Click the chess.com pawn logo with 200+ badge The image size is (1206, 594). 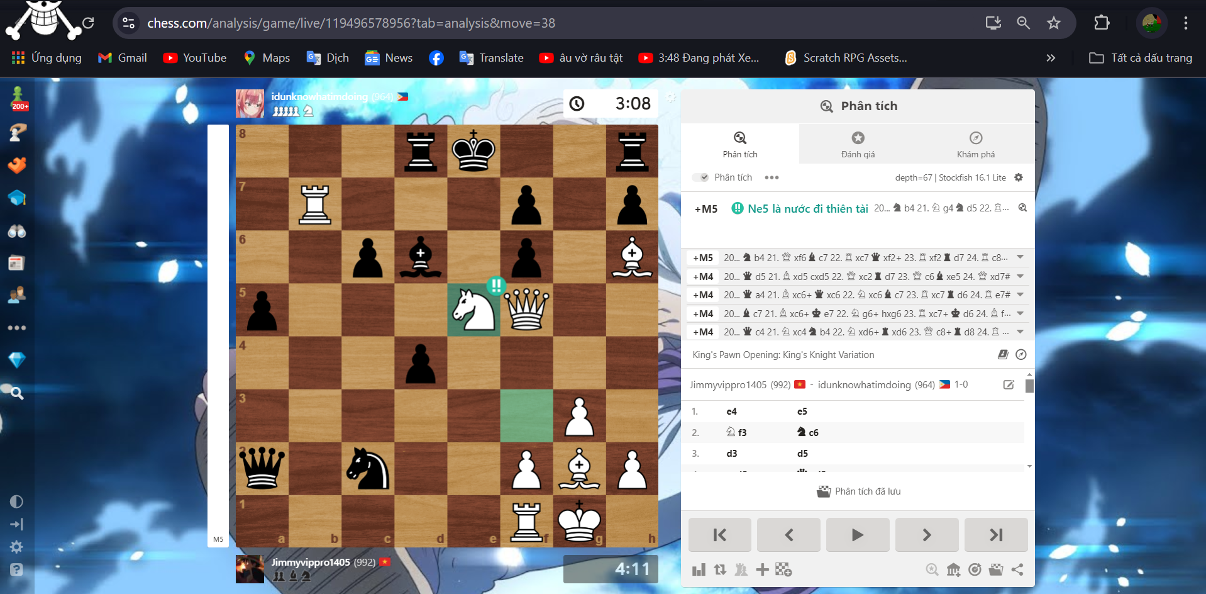18,99
